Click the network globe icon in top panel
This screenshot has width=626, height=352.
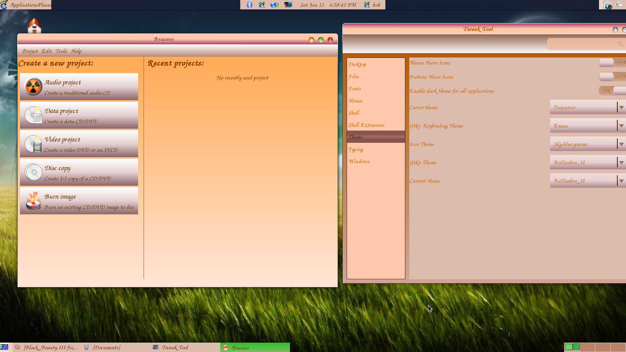coord(275,5)
